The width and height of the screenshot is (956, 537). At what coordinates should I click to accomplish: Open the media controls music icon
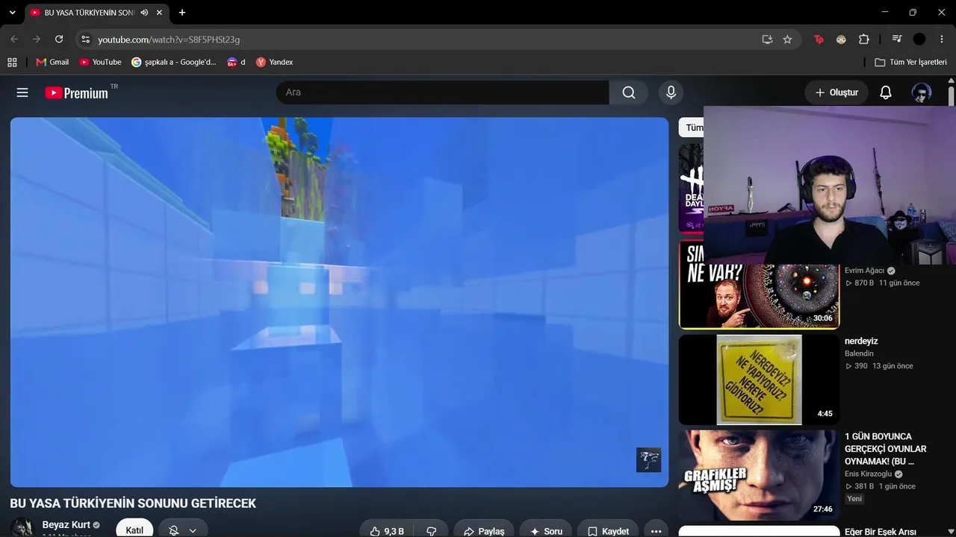tap(897, 40)
